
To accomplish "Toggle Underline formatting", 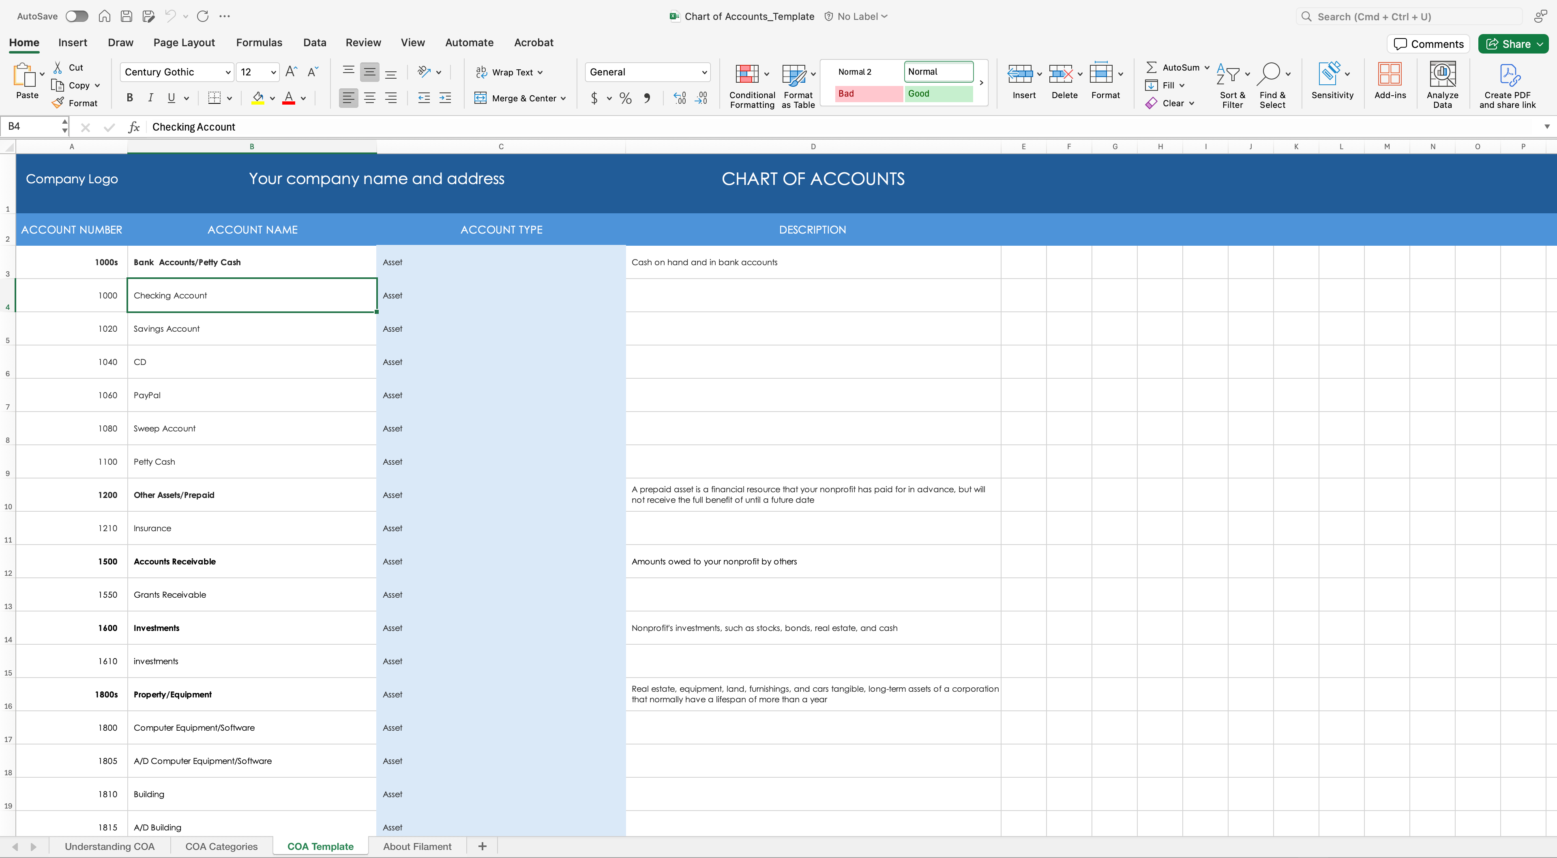I will [171, 98].
